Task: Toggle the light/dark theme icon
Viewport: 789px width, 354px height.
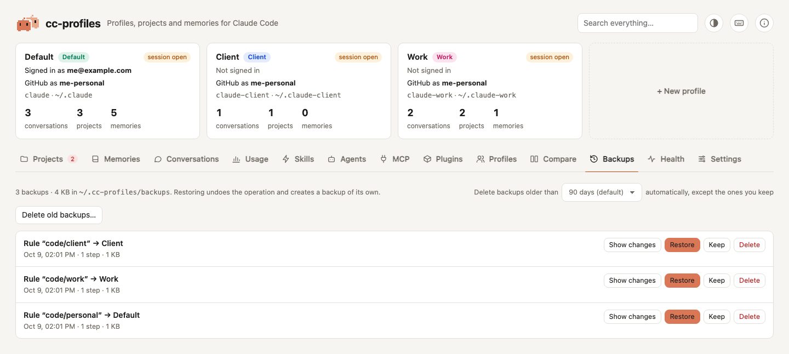Action: pos(714,23)
